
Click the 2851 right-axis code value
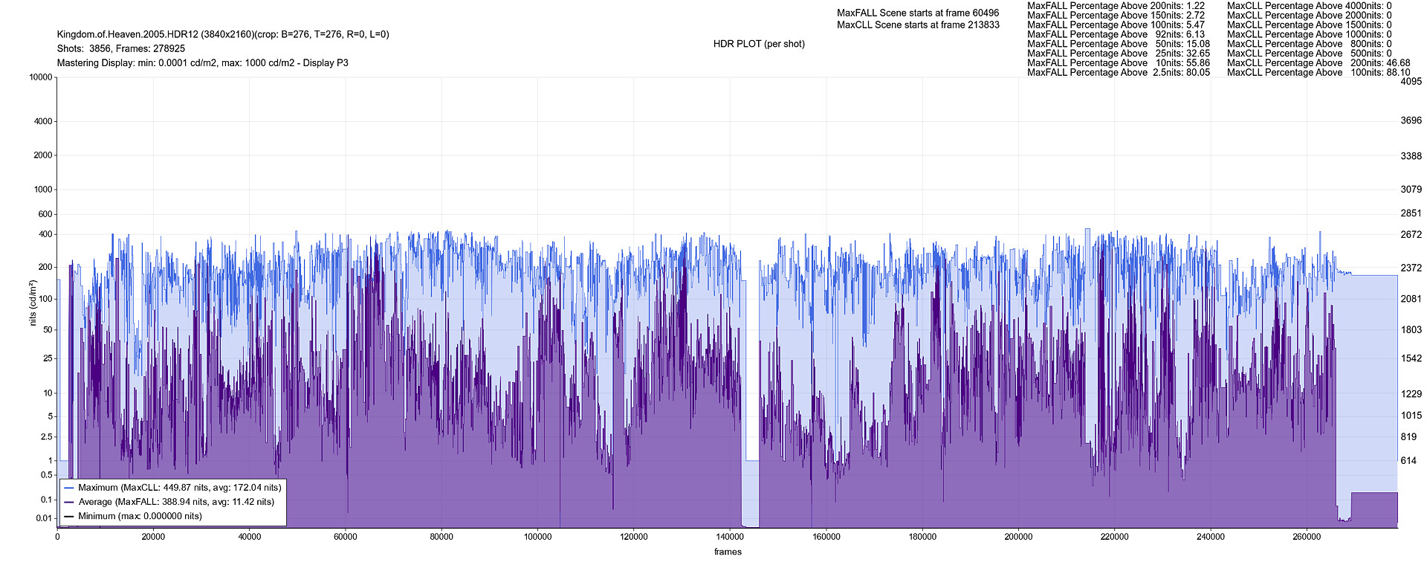click(1411, 213)
